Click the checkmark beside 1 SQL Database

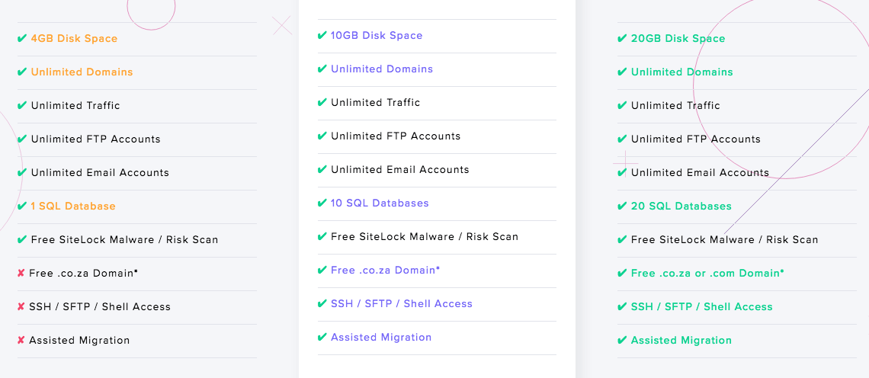coord(22,207)
